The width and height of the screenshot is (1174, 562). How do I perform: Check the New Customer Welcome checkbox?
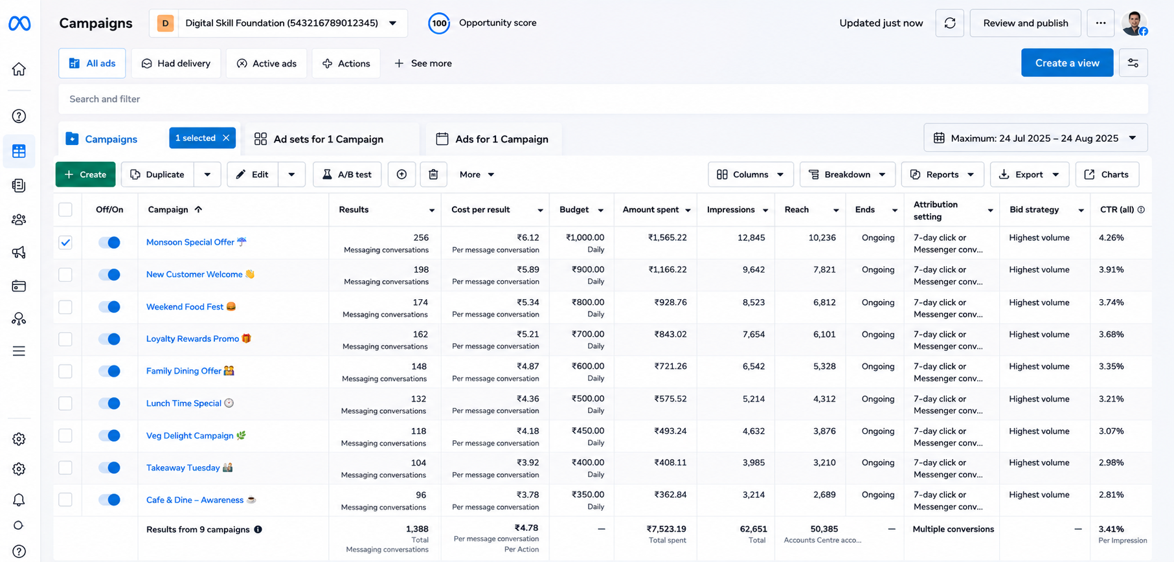tap(65, 275)
